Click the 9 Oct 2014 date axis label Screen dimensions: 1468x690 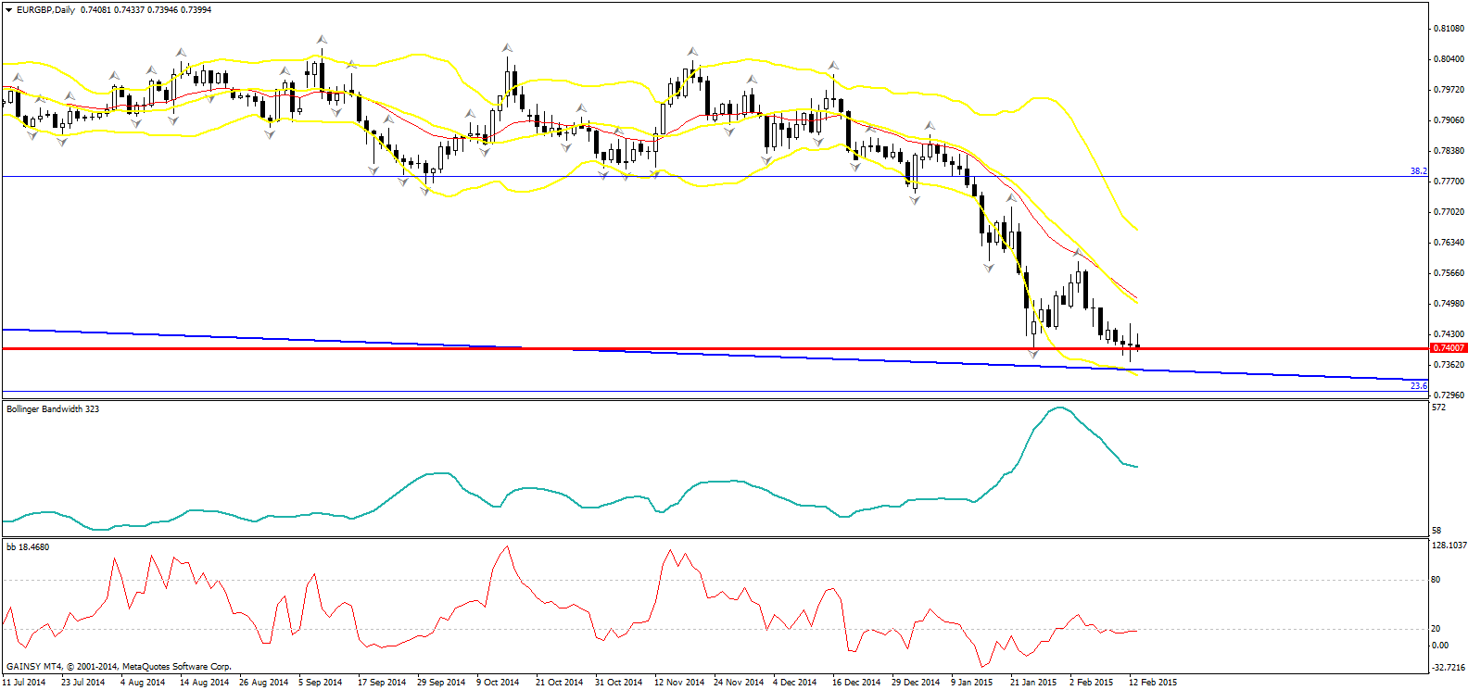point(499,683)
